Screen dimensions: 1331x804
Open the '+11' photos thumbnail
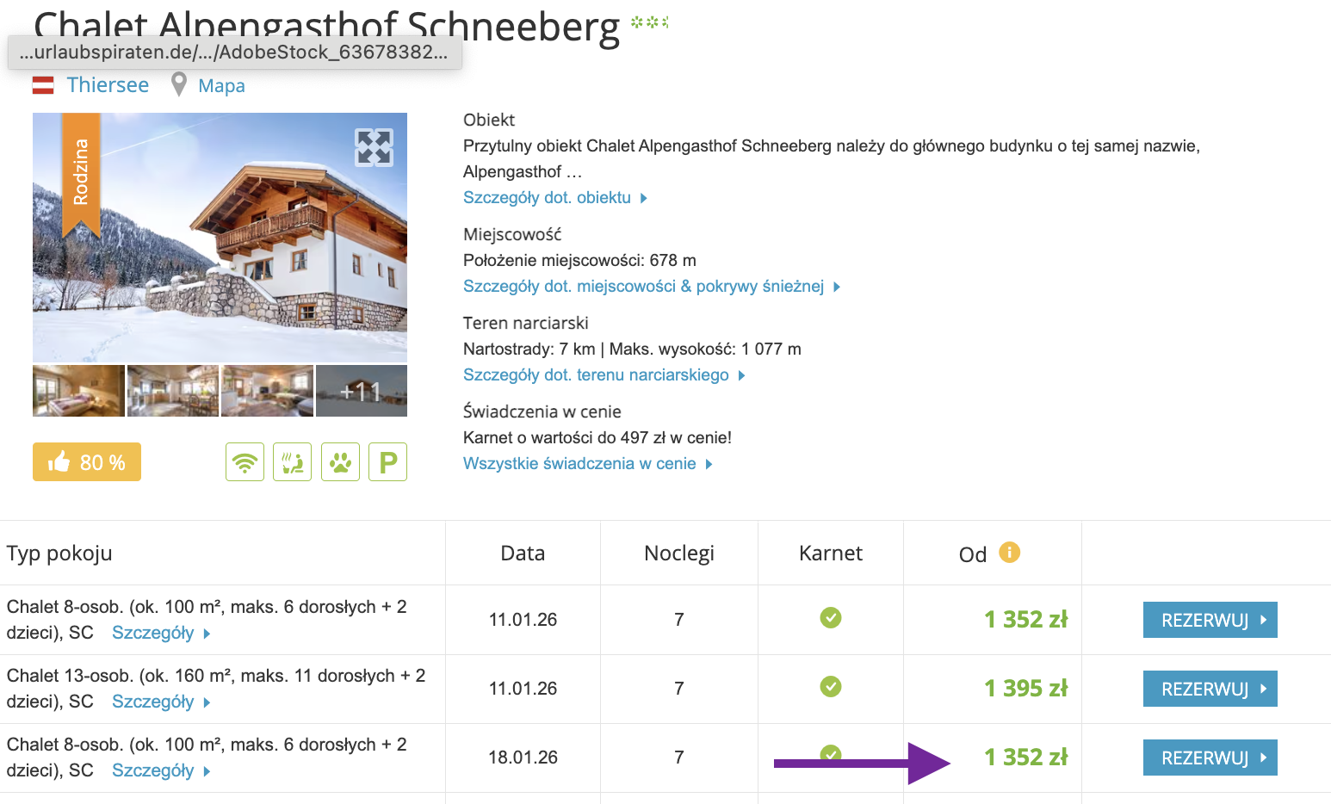(x=361, y=391)
